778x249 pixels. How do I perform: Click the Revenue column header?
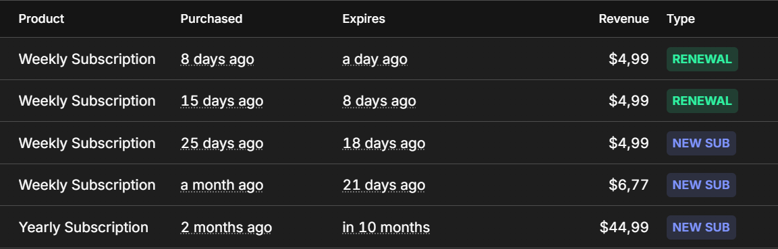click(623, 19)
